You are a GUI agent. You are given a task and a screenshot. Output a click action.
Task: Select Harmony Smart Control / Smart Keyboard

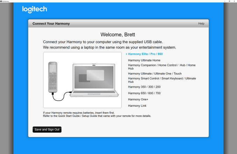tap(162, 80)
